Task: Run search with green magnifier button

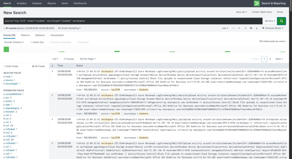Action: [281, 21]
